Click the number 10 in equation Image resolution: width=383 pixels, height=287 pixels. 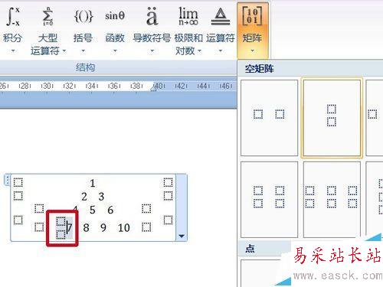124,227
